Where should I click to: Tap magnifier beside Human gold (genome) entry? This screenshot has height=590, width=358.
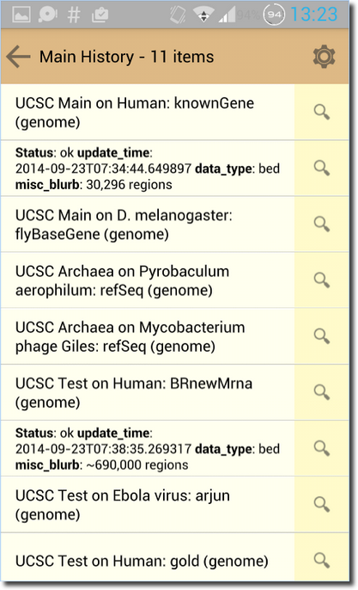pos(322,560)
